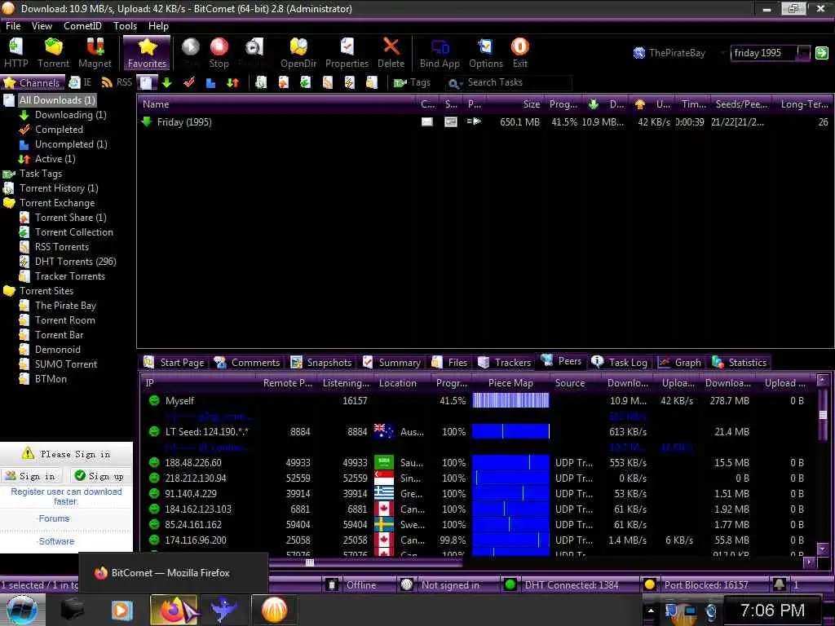Select Completed category in sidebar
Viewport: 835px width, 626px height.
click(59, 130)
